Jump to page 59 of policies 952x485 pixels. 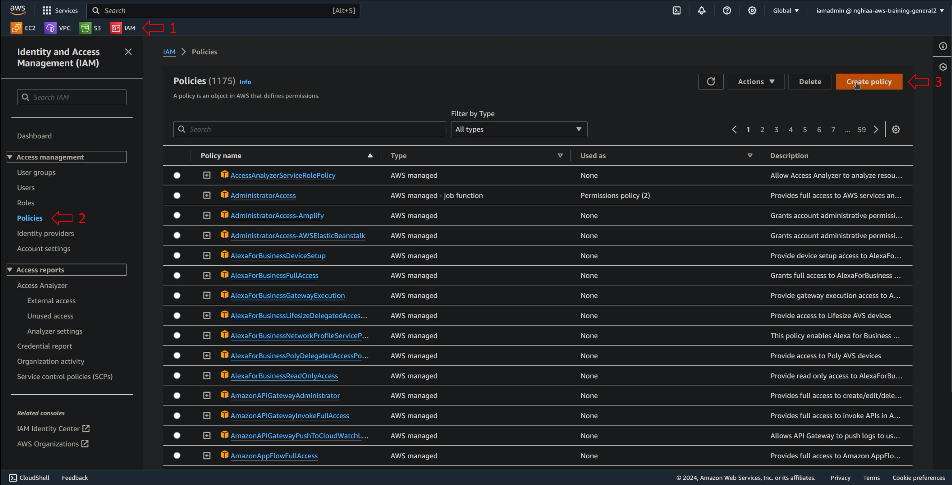click(861, 130)
